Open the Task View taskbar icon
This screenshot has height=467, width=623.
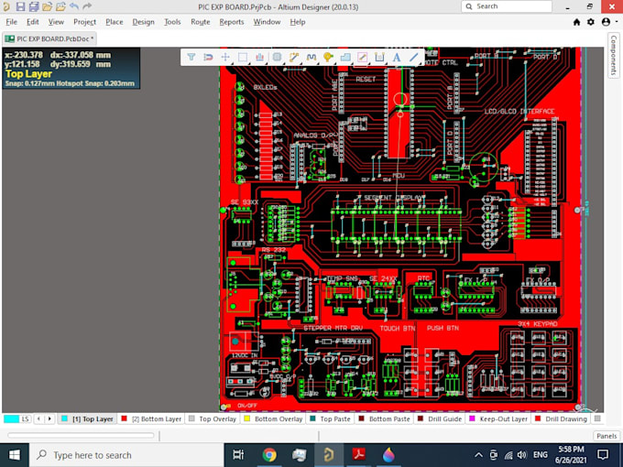tap(238, 455)
